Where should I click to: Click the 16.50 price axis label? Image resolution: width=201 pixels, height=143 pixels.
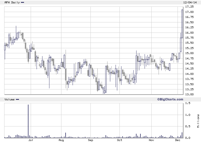tap(190, 22)
